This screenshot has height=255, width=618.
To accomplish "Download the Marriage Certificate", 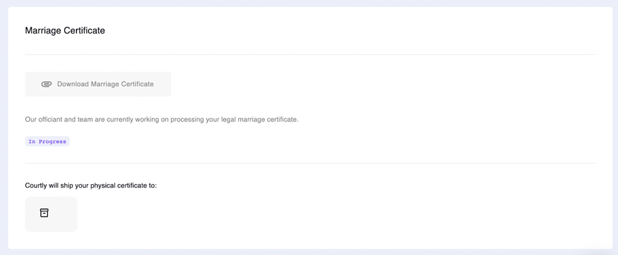I will tap(98, 84).
